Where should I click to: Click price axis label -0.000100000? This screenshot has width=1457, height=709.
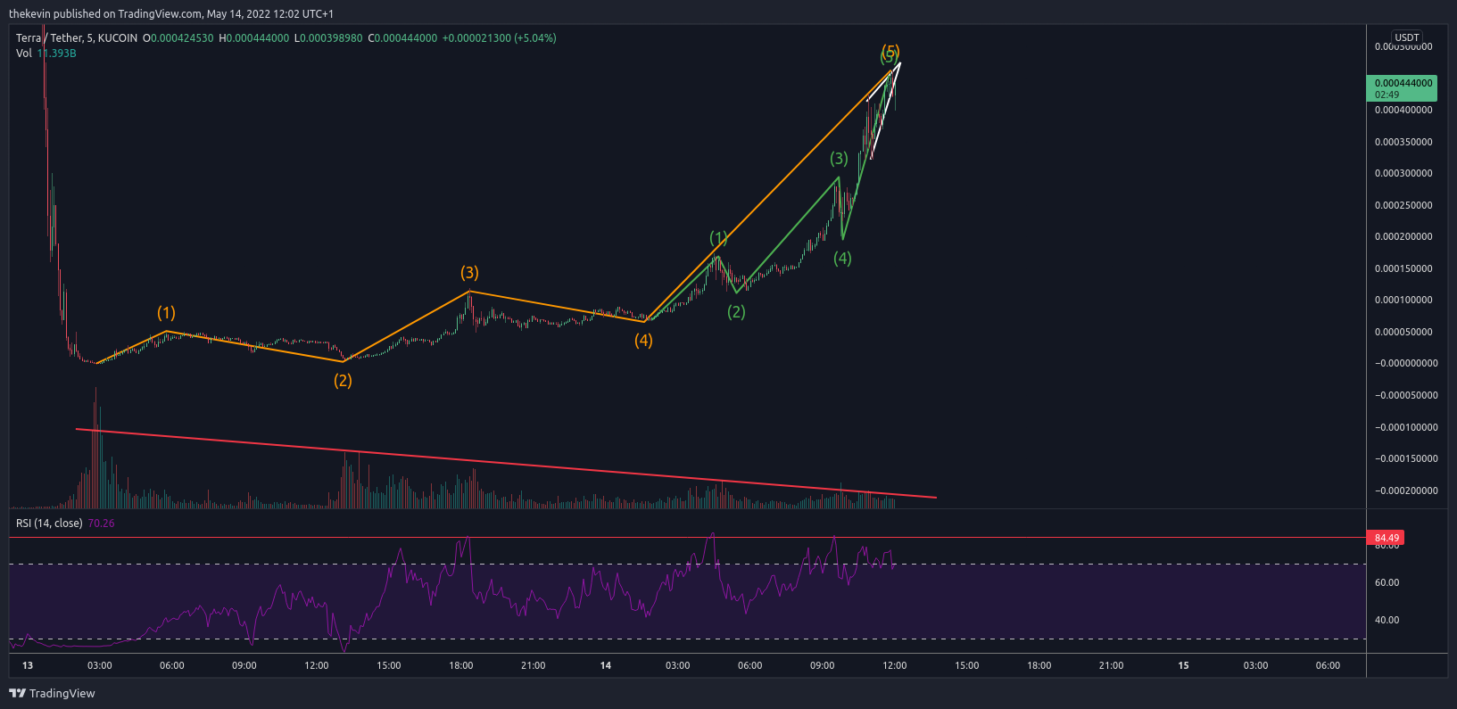[1406, 427]
